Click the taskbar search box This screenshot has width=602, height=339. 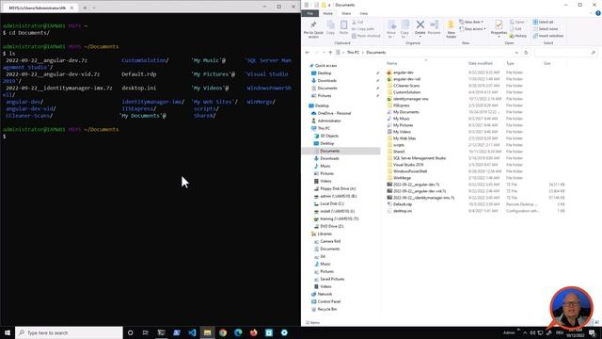69,332
